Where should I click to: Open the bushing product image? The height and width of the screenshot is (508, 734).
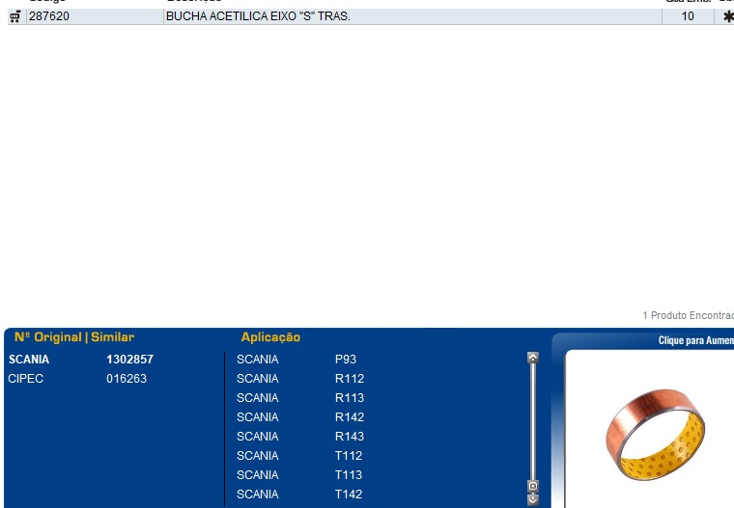coord(656,431)
